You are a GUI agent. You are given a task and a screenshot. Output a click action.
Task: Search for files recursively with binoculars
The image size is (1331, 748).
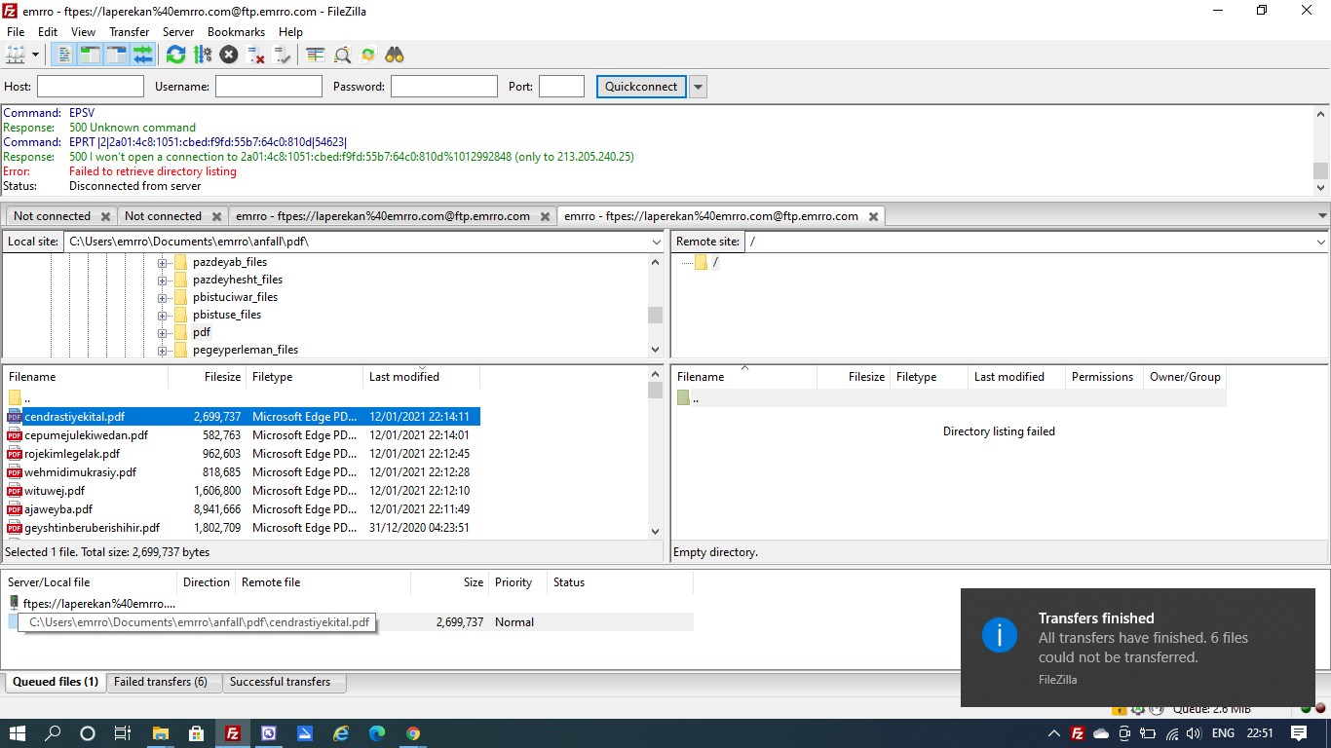[395, 55]
